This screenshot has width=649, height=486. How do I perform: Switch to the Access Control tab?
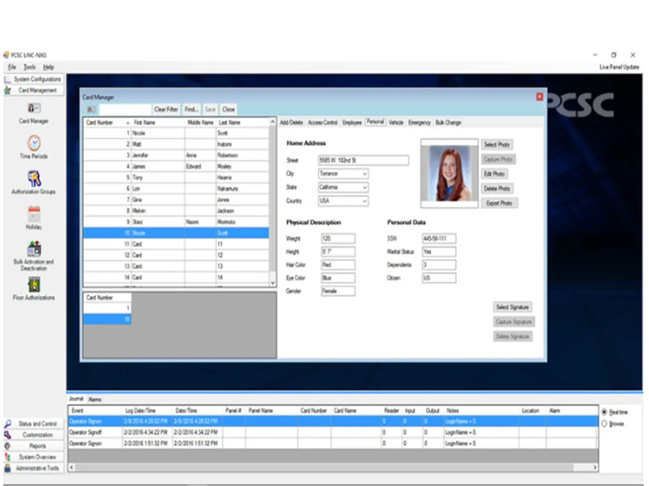click(x=323, y=122)
